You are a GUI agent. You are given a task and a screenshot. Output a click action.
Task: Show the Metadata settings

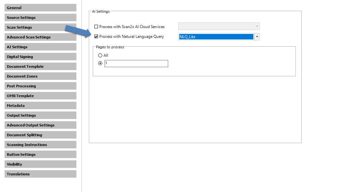pyautogui.click(x=40, y=106)
